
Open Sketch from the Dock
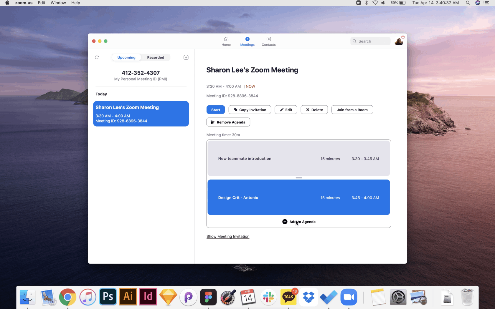[x=168, y=297]
